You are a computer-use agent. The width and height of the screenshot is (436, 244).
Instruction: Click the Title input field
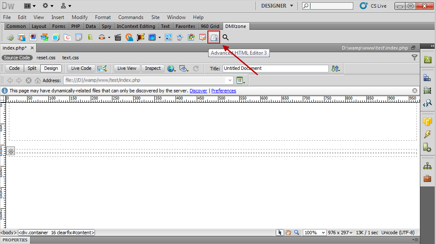point(275,69)
